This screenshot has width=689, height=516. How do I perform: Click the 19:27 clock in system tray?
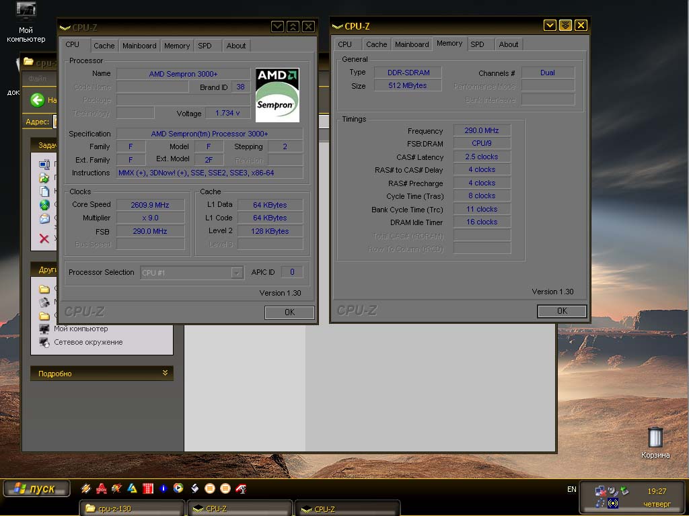tap(657, 491)
